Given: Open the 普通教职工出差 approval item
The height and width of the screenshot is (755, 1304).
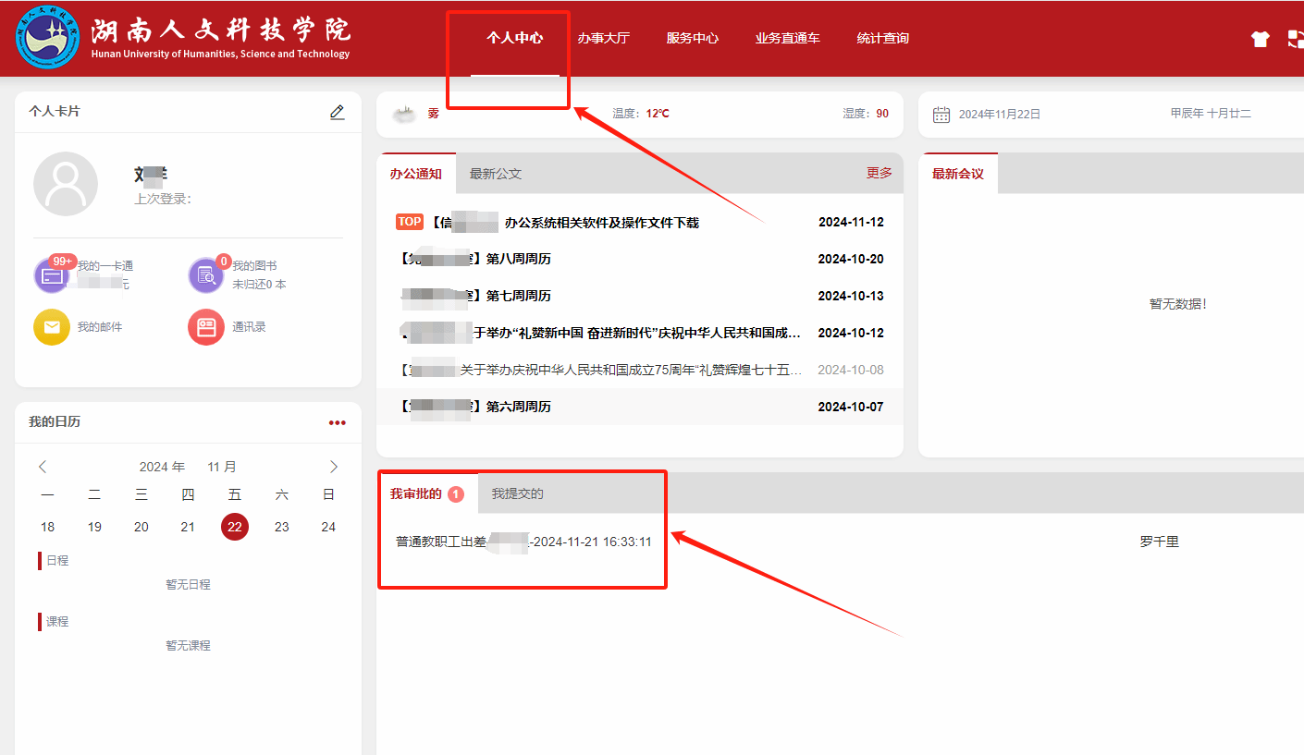Looking at the screenshot, I should 523,542.
